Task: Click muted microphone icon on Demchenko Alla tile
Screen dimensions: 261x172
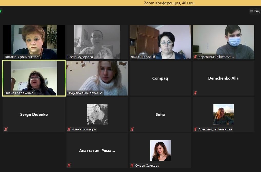Action: [195, 93]
